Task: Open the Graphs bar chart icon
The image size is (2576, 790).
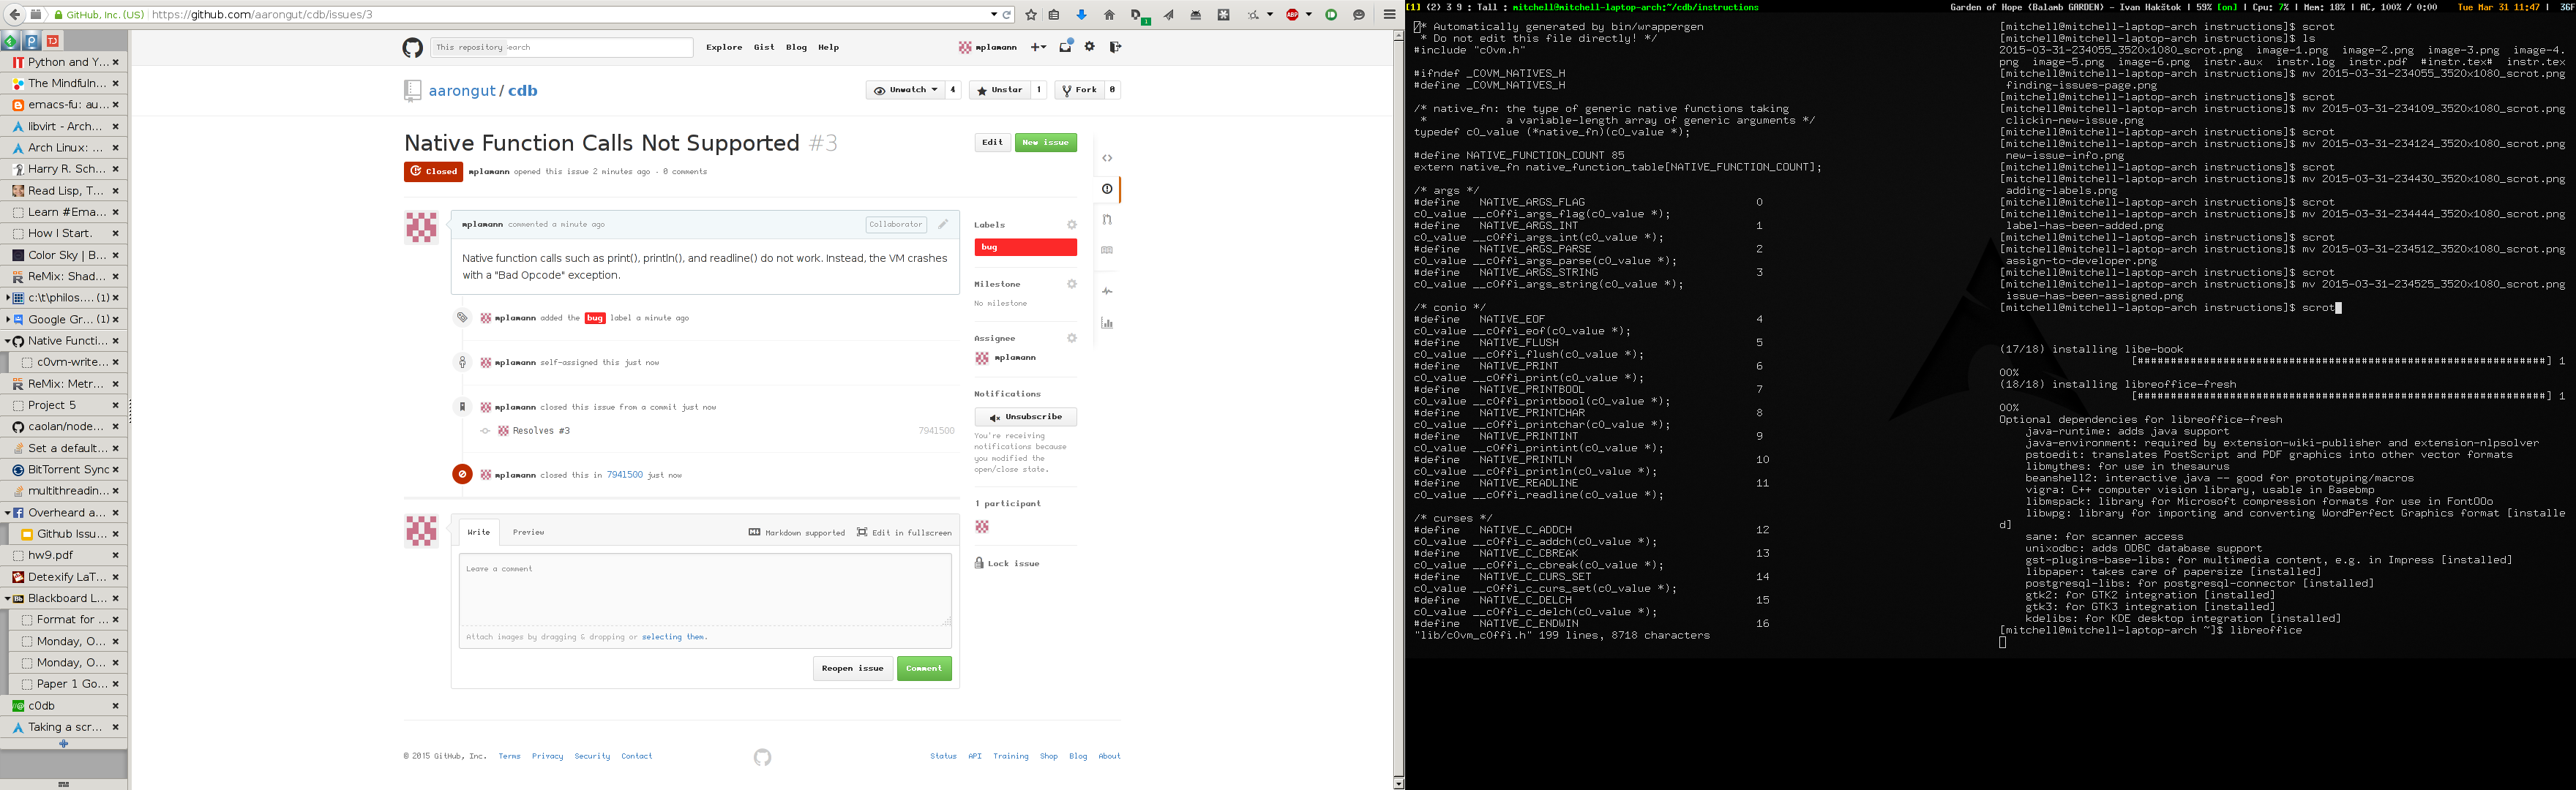Action: 1107,323
